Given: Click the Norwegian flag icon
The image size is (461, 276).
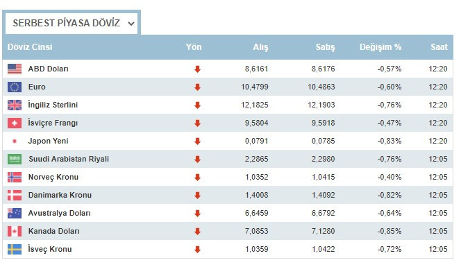Looking at the screenshot, I should pos(15,177).
